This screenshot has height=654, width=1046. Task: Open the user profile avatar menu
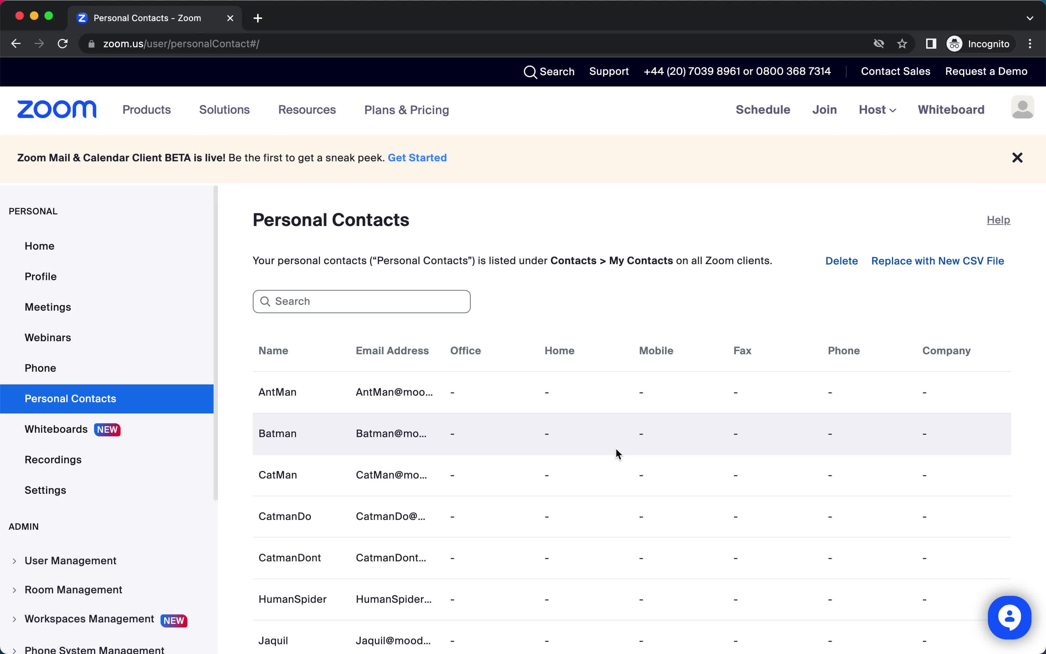pos(1022,107)
